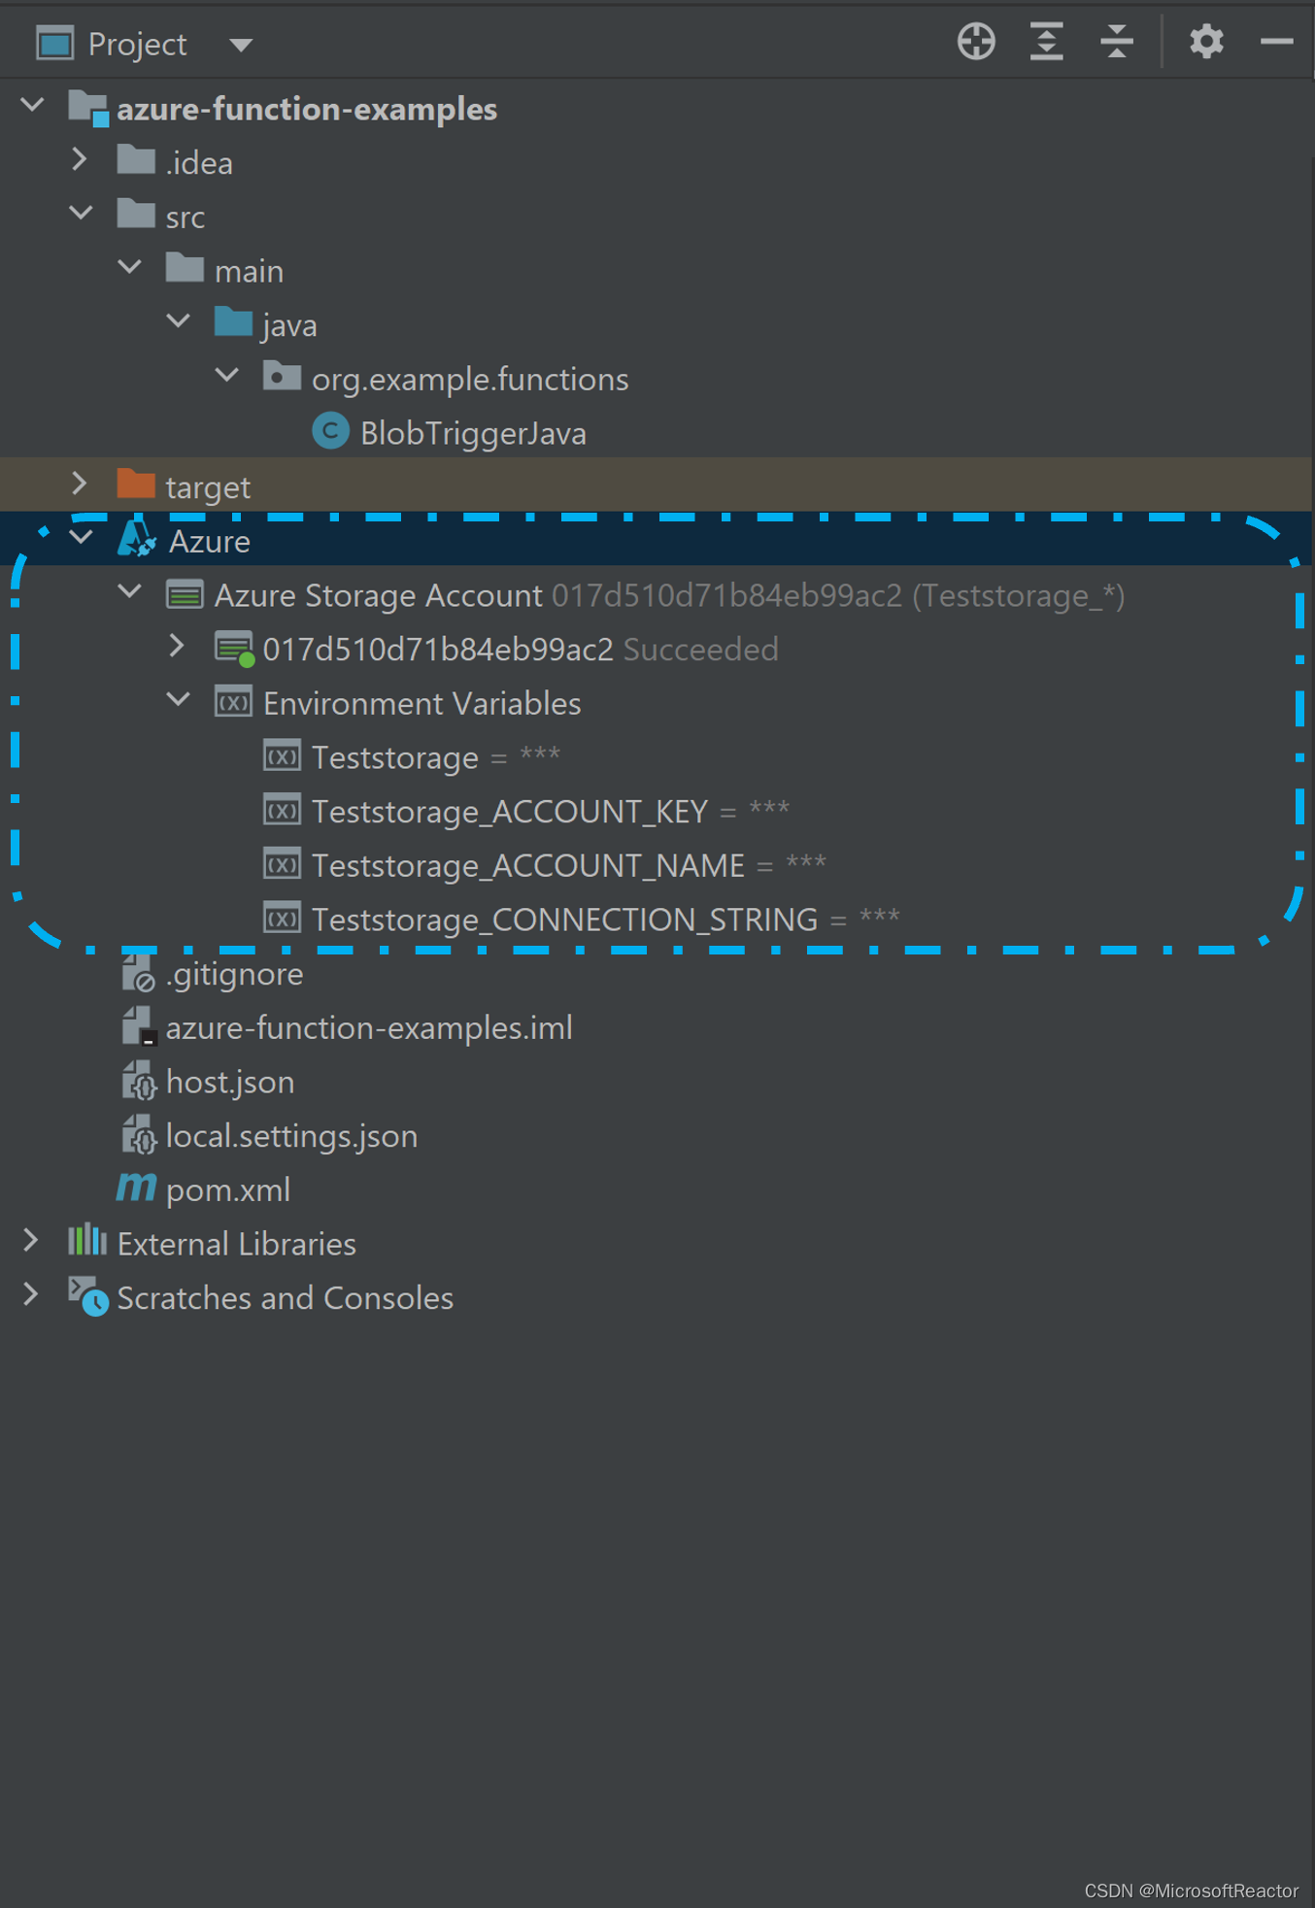Click the .gitignore file icon
Image resolution: width=1315 pixels, height=1908 pixels.
[x=138, y=973]
